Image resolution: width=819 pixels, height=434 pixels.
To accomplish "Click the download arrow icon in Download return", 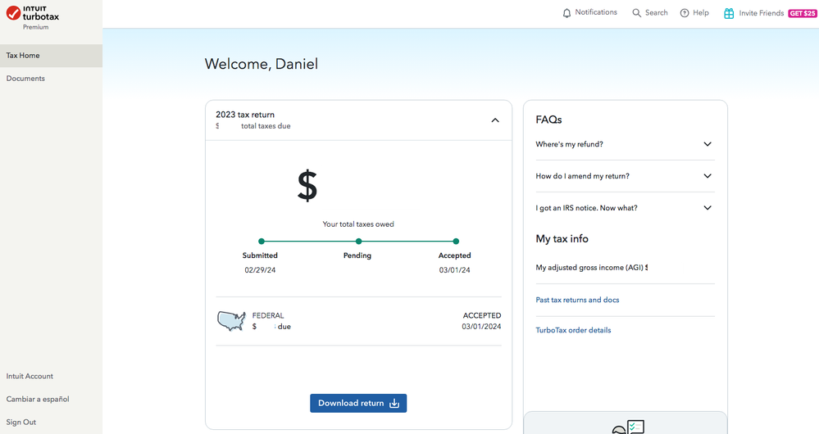I will point(394,403).
